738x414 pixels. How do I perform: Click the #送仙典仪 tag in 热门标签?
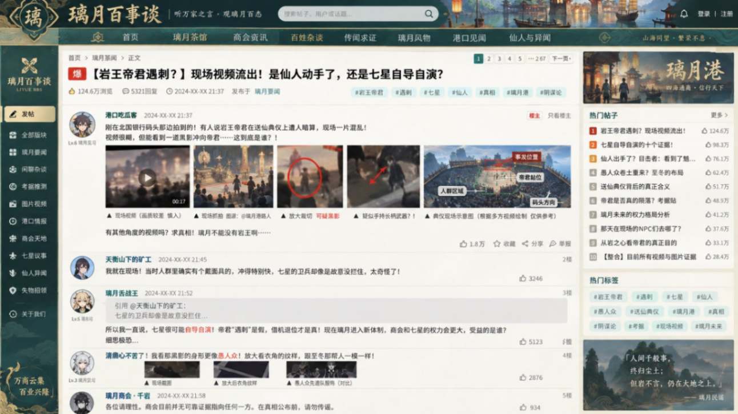pyautogui.click(x=645, y=312)
